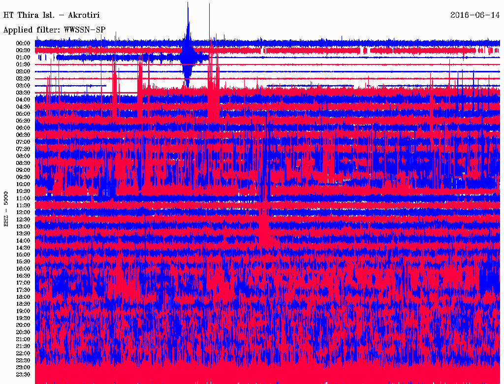Image resolution: width=504 pixels, height=384 pixels.
Task: Select the 08:00 time label
Action: [x=23, y=156]
